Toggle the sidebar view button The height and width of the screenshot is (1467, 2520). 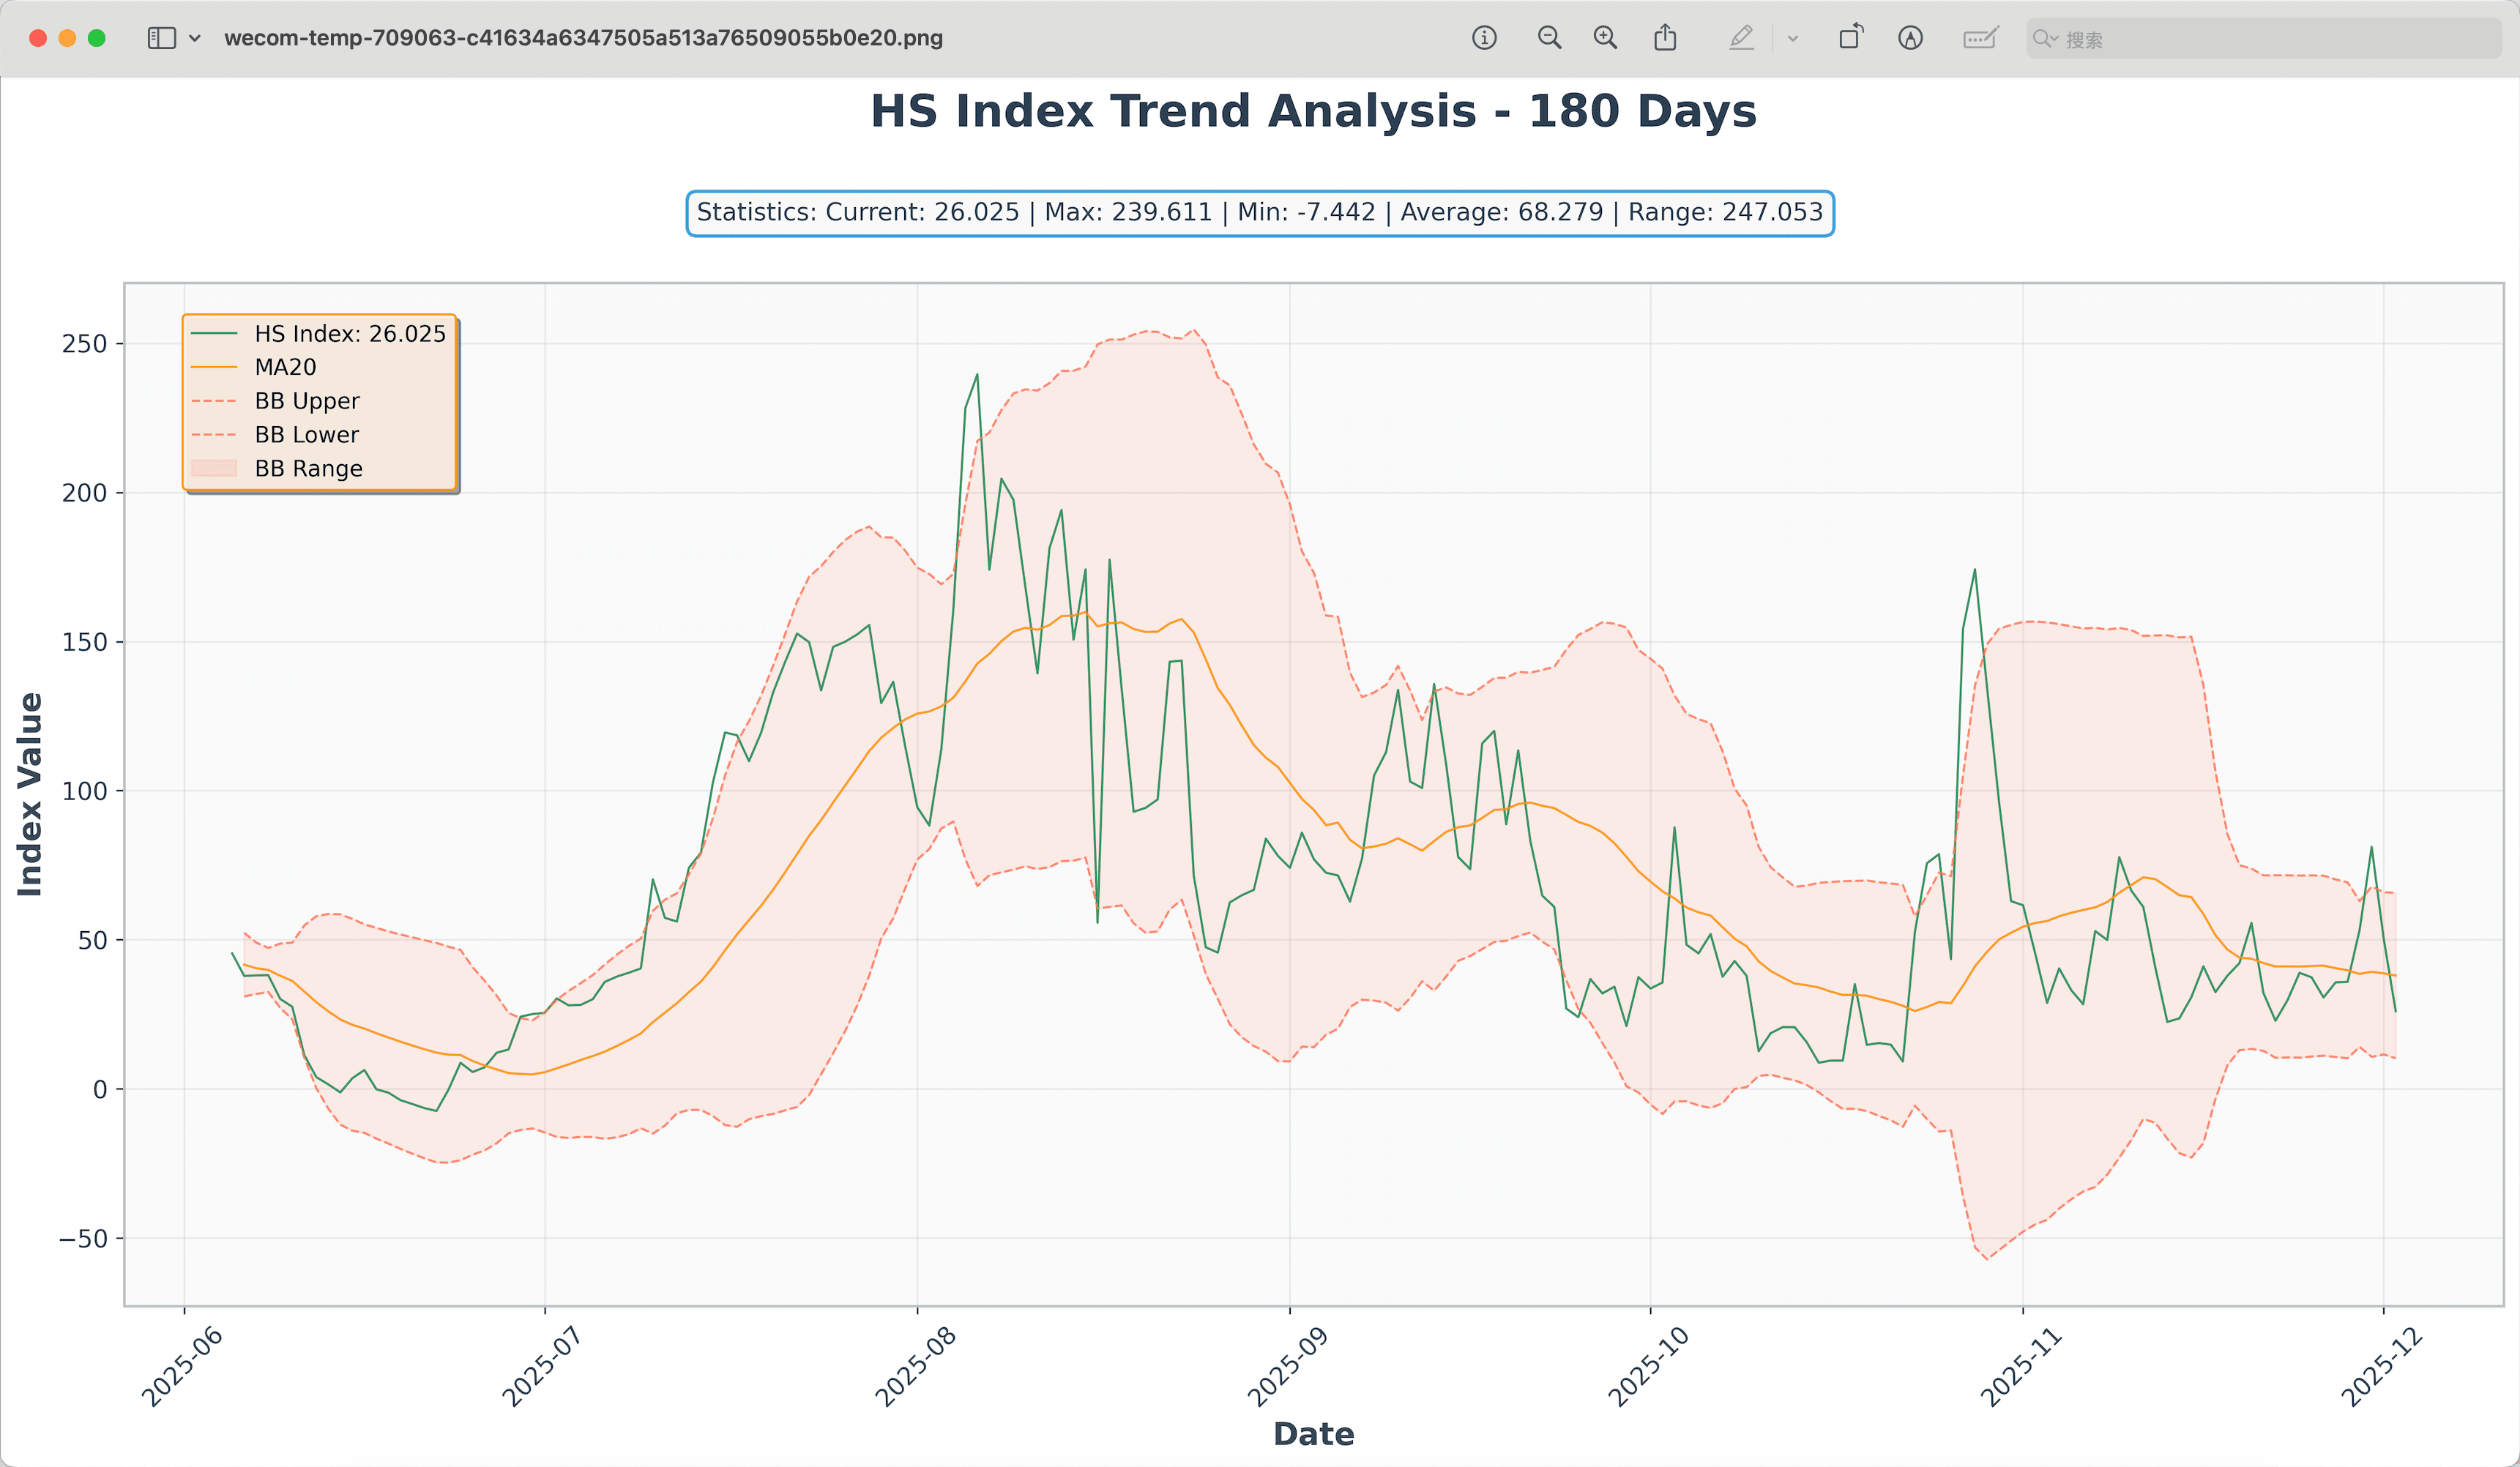tap(161, 38)
